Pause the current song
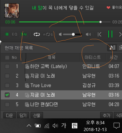 point(110,34)
